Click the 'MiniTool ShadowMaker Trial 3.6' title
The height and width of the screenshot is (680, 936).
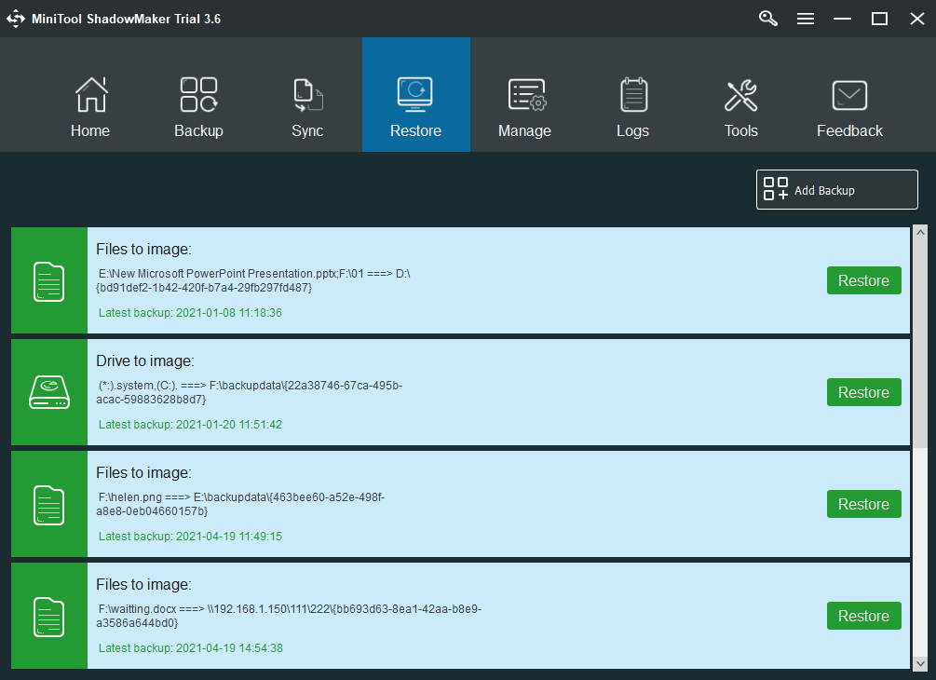(x=126, y=20)
